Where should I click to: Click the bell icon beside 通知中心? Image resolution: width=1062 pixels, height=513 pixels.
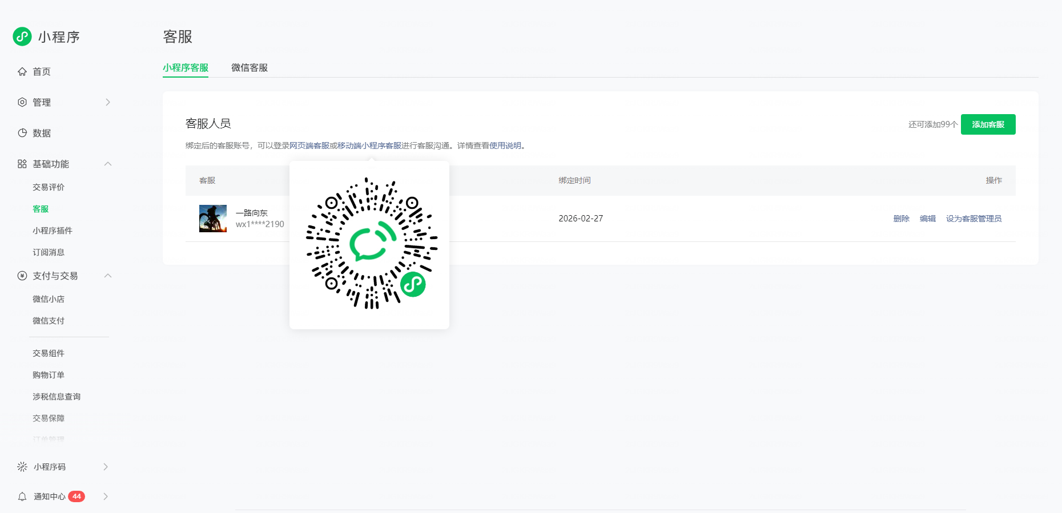(x=22, y=496)
